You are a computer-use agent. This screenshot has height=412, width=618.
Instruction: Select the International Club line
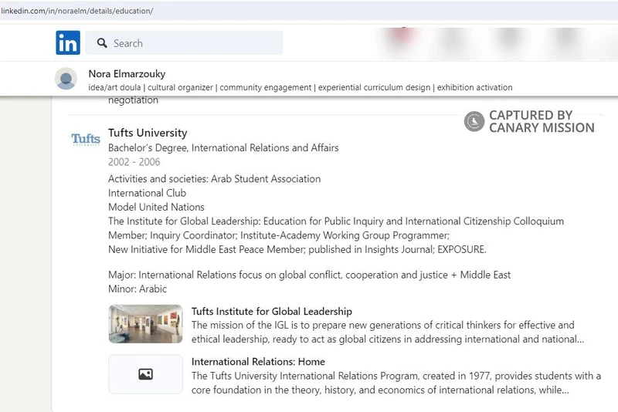(x=147, y=193)
